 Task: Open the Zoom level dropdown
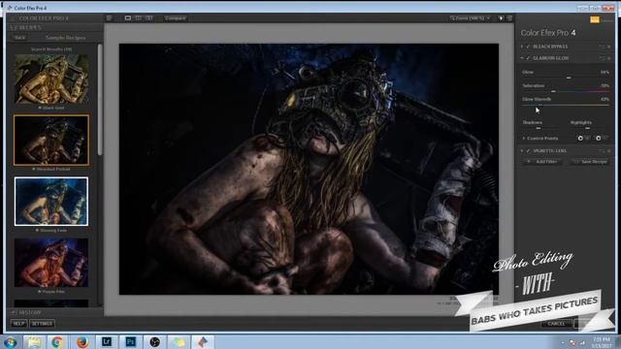coord(470,18)
